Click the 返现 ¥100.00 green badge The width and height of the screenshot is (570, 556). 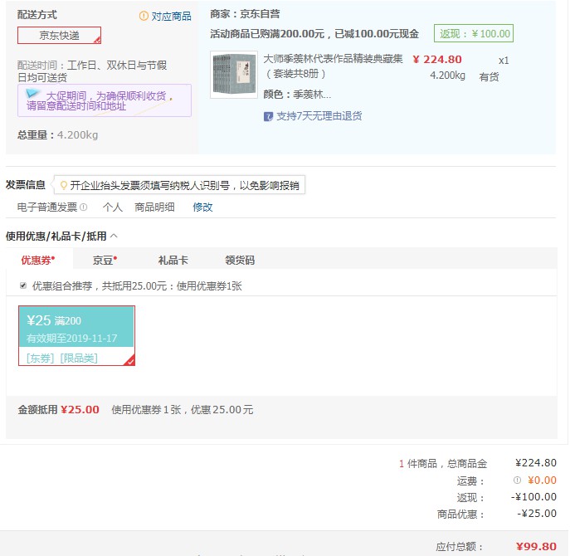(474, 33)
